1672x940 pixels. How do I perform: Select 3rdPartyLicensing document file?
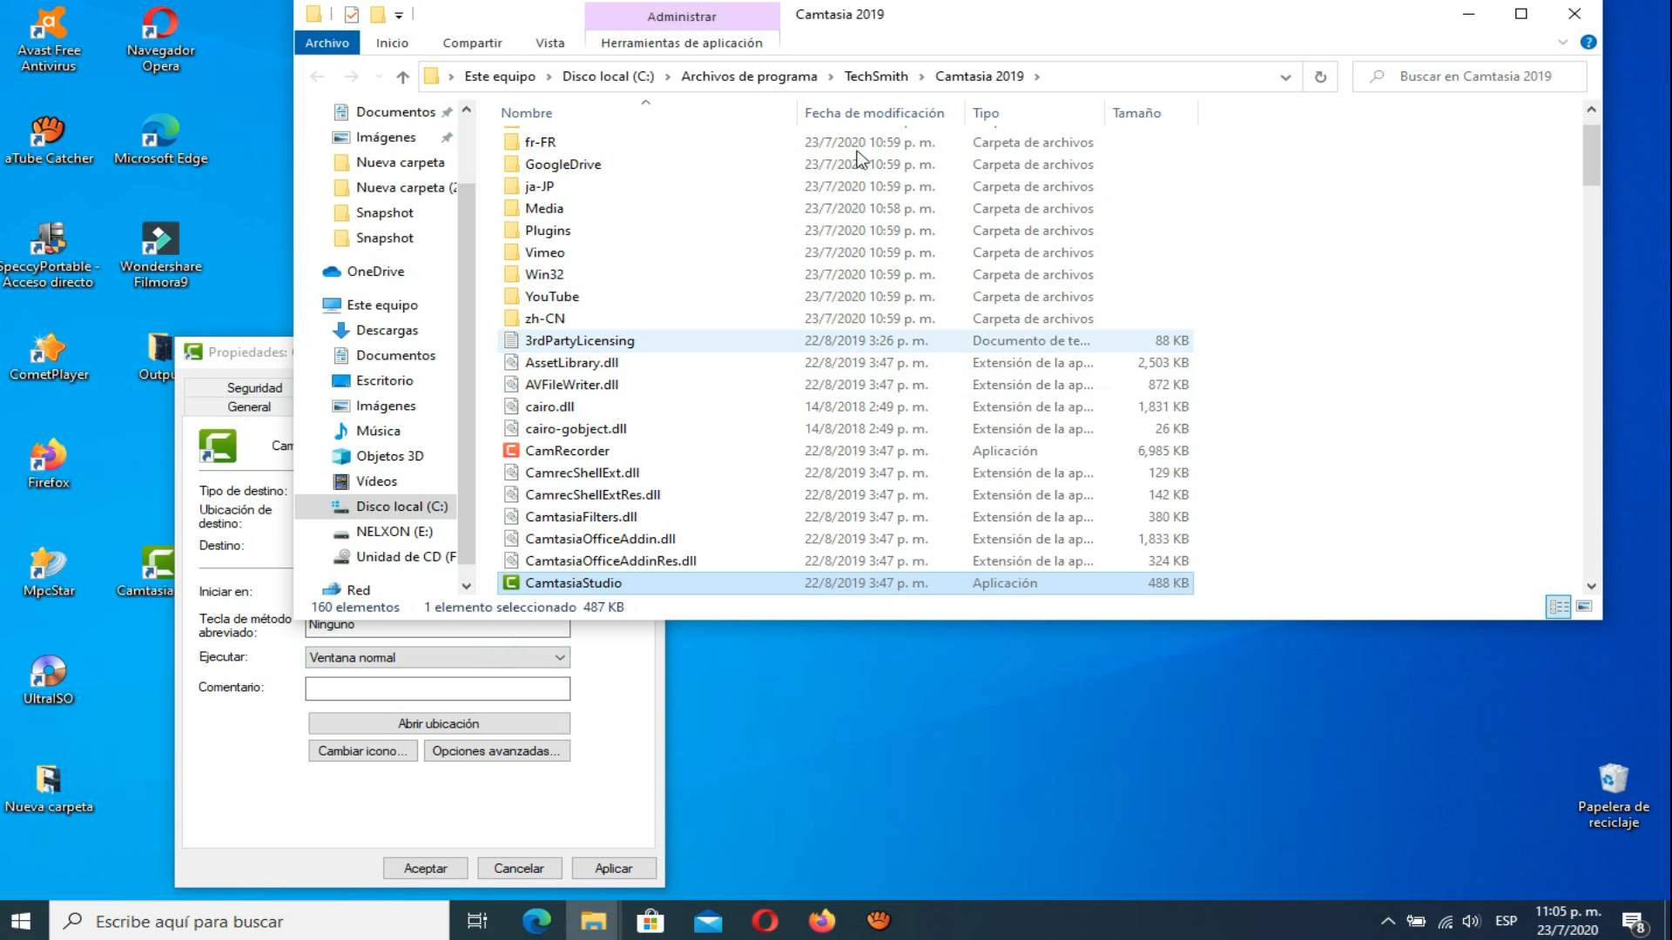(x=845, y=341)
